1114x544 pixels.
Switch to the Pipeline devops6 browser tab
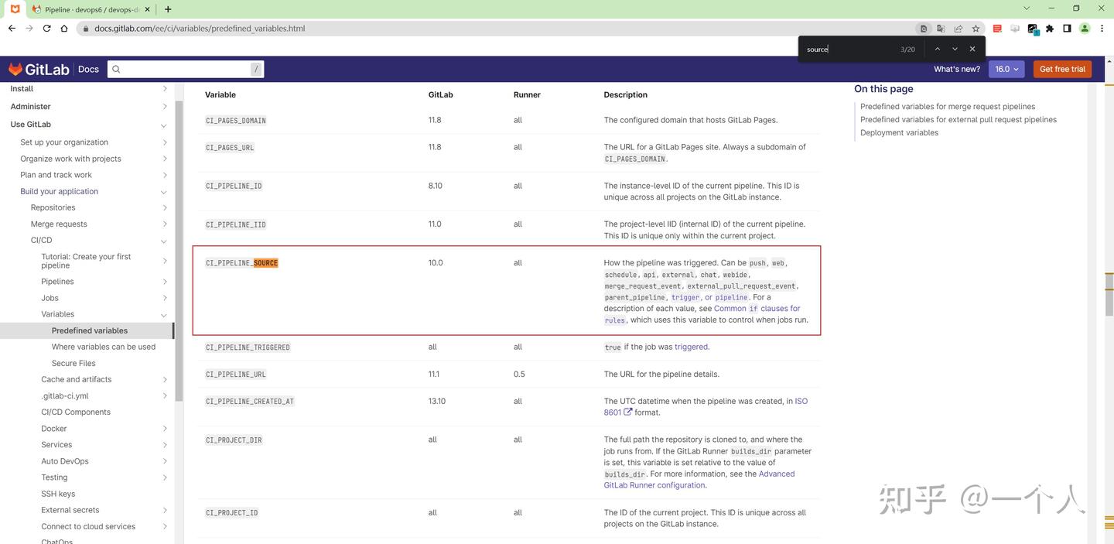click(x=85, y=9)
